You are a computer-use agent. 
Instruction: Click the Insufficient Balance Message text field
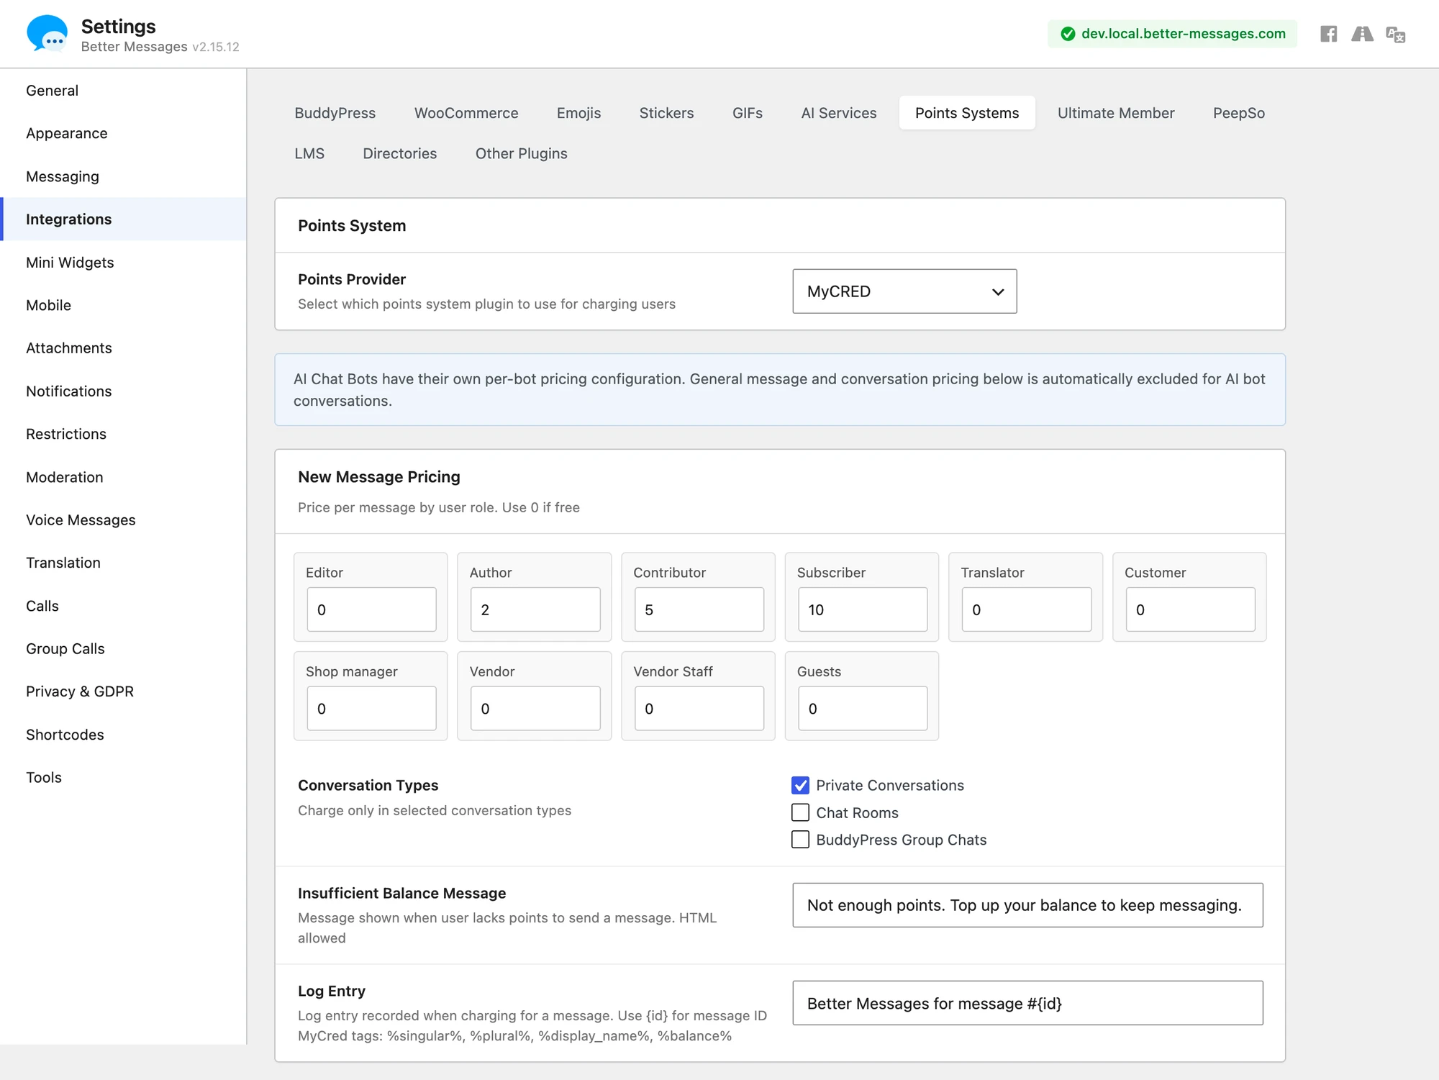[x=1027, y=905]
